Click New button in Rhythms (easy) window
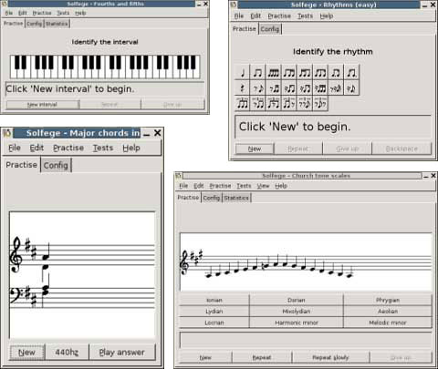438x369 pixels. point(255,149)
